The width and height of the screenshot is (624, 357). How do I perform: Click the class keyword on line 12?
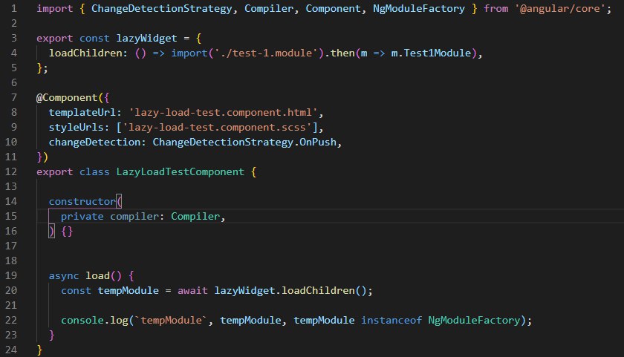[94, 171]
